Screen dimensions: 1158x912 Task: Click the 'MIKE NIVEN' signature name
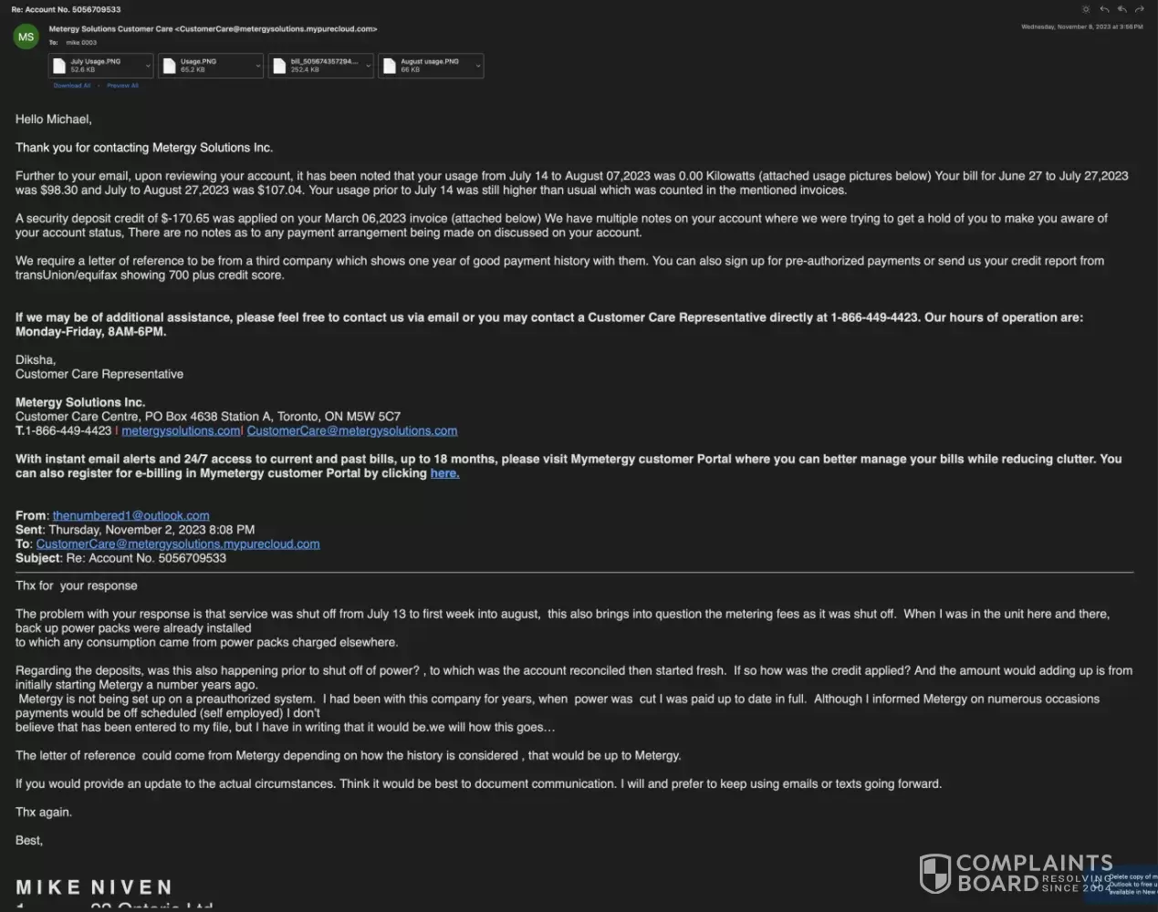tap(94, 887)
